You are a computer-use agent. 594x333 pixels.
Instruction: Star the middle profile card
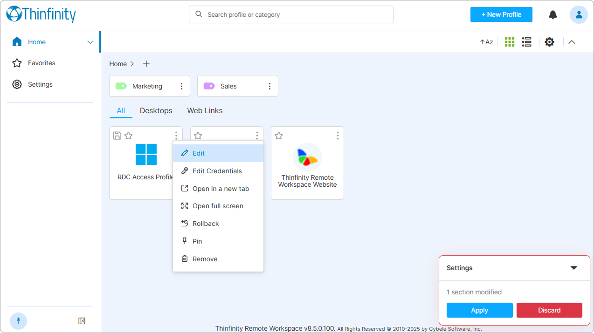pyautogui.click(x=198, y=136)
